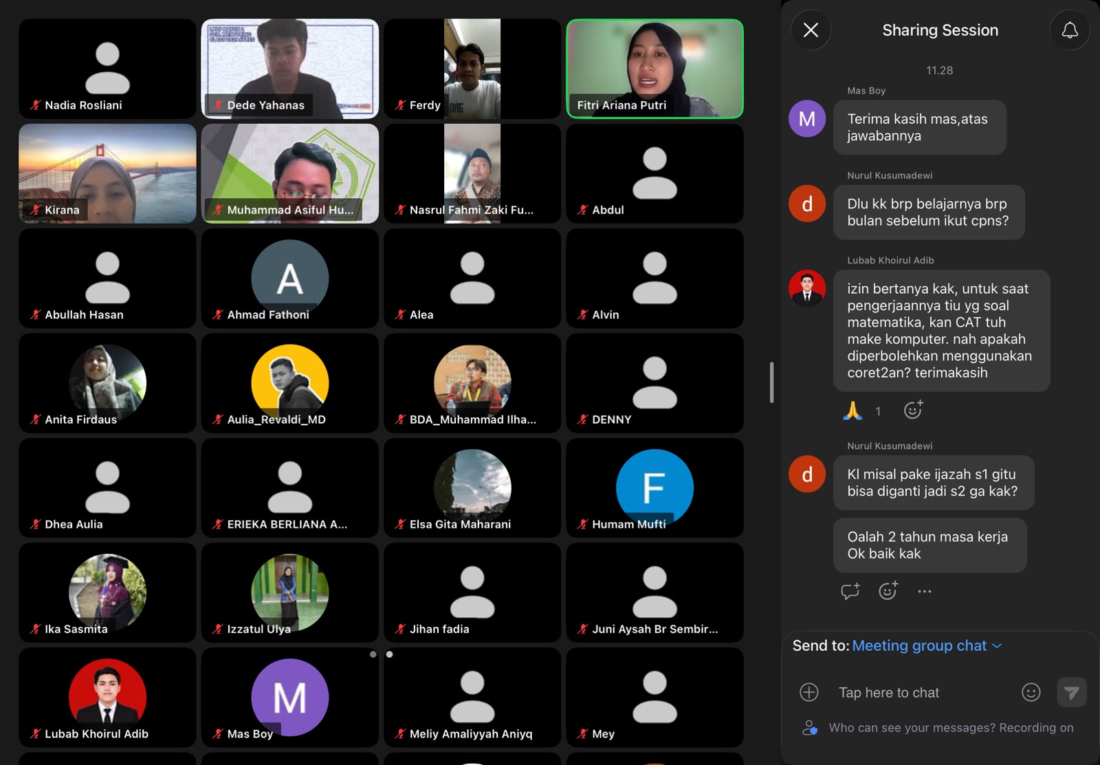Click muted mic icon on DENNY's tile
The height and width of the screenshot is (765, 1100).
pyautogui.click(x=583, y=419)
